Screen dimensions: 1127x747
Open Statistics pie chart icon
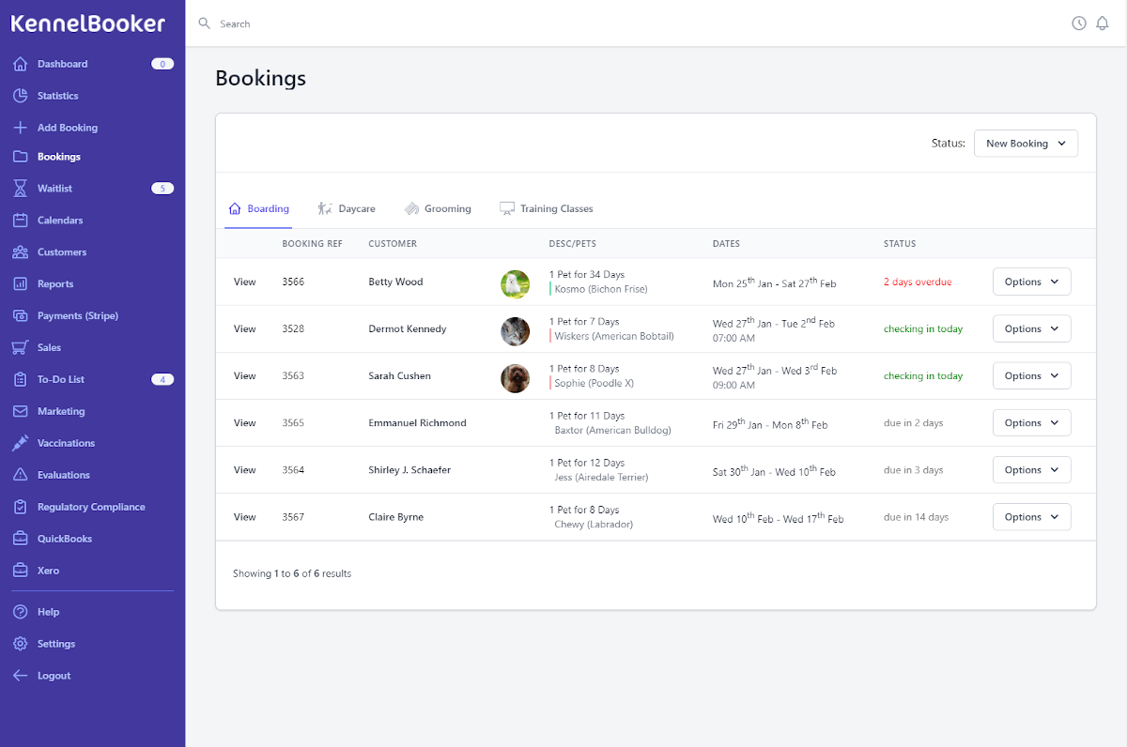point(21,96)
